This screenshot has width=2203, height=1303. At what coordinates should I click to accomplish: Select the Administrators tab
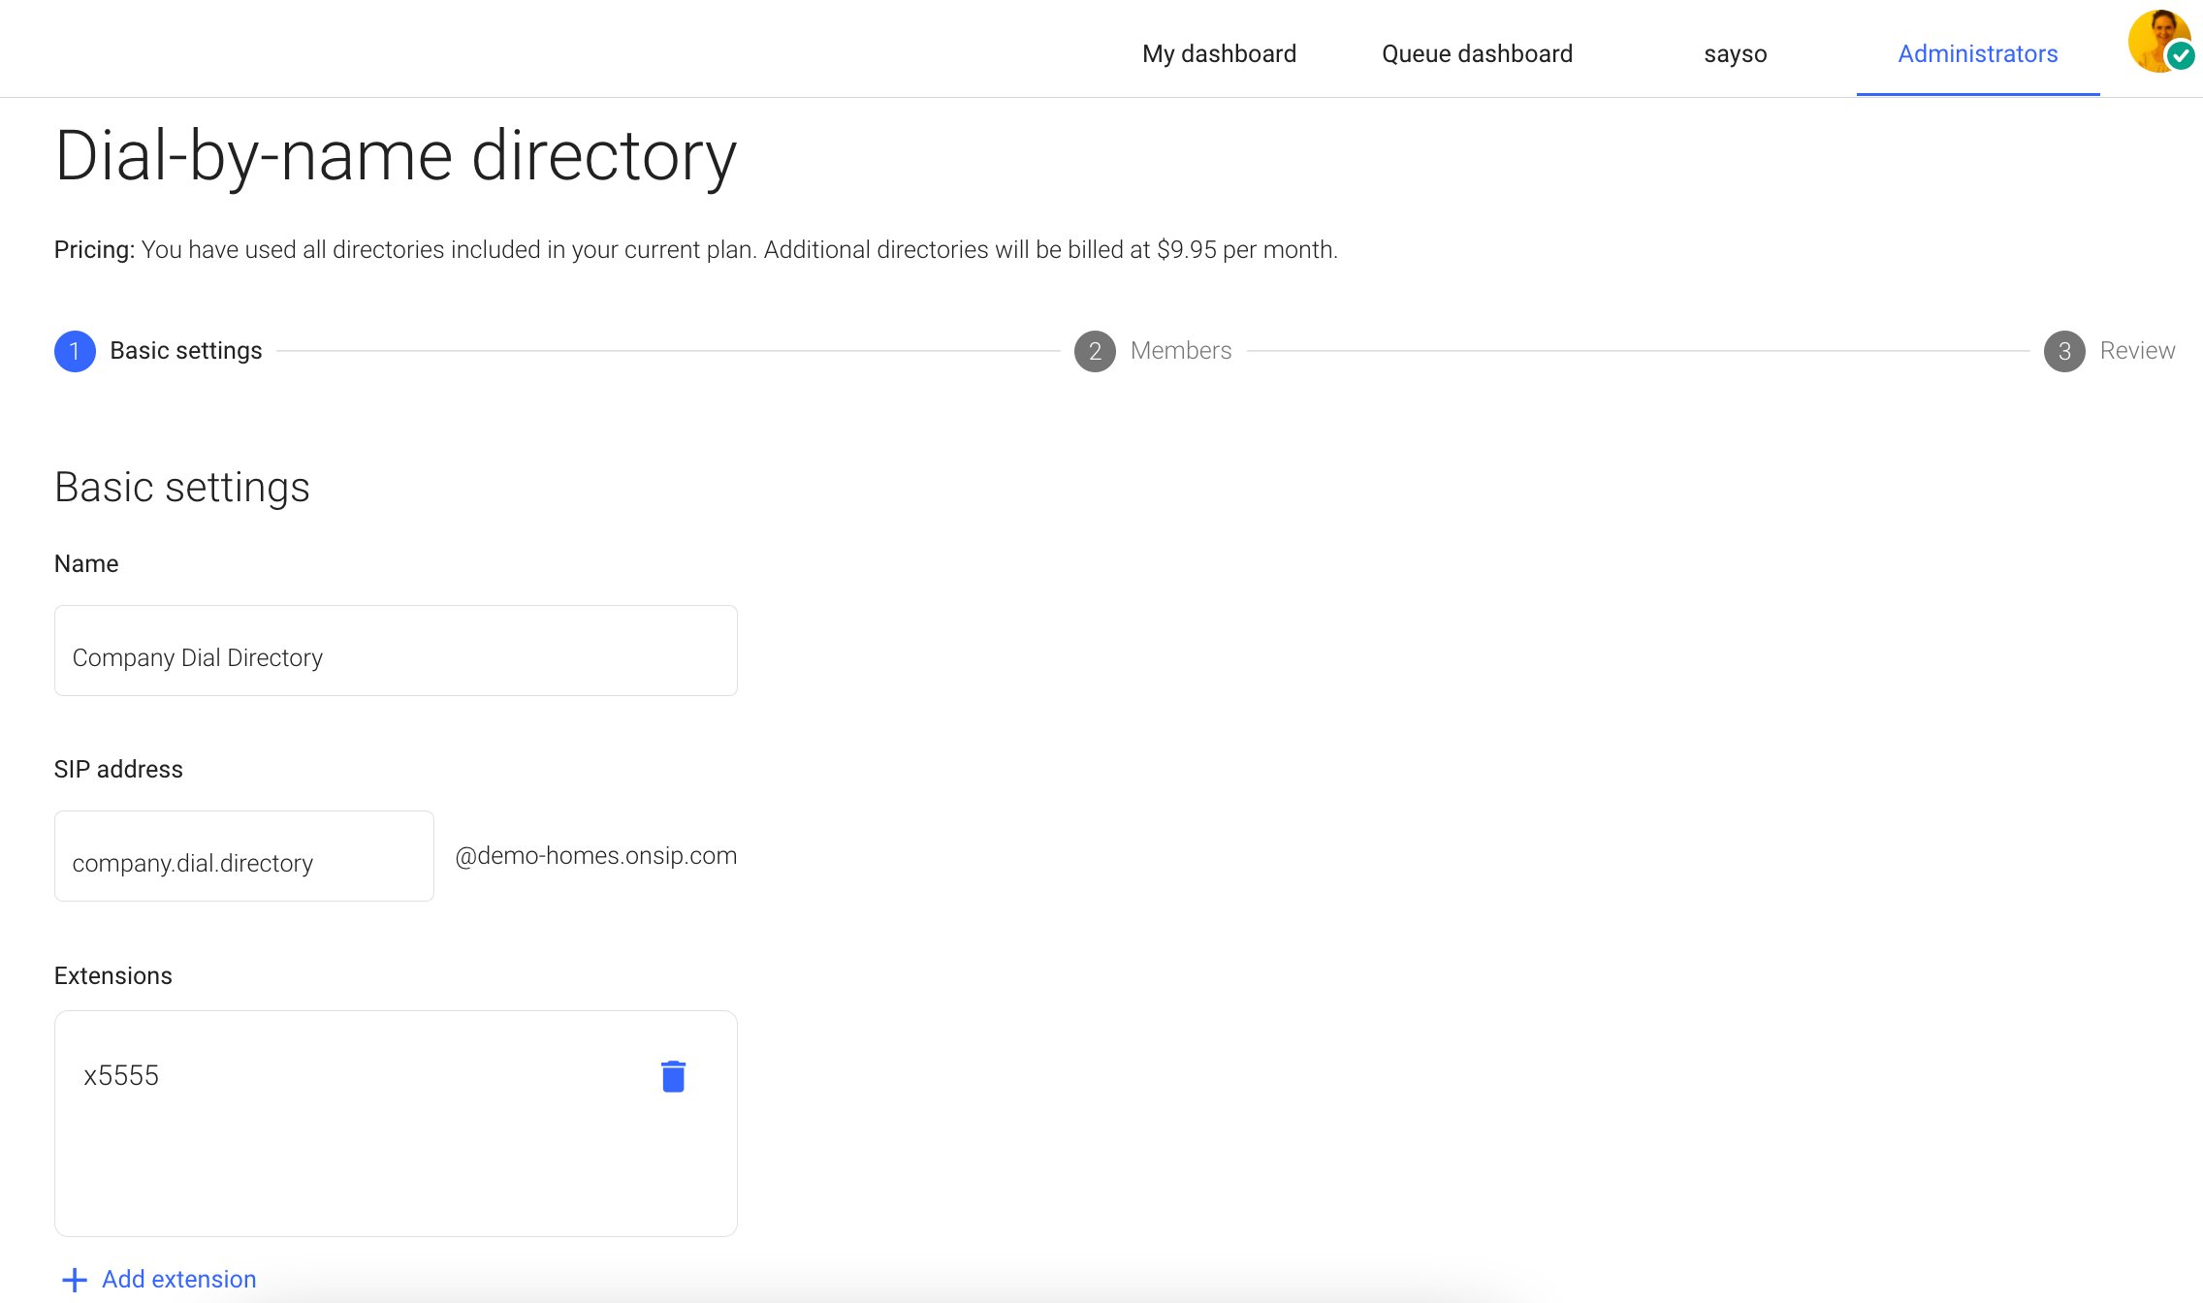point(1977,53)
